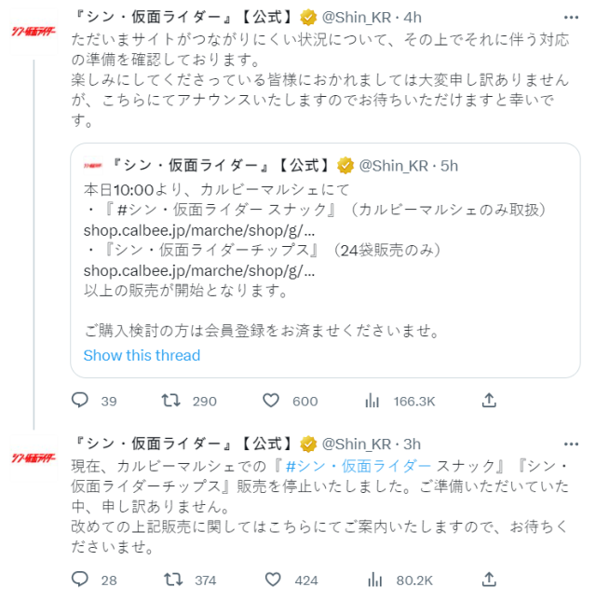This screenshot has height=601, width=596.
Task: Open @Shin_KR handle on the second tweet
Action: point(359,443)
